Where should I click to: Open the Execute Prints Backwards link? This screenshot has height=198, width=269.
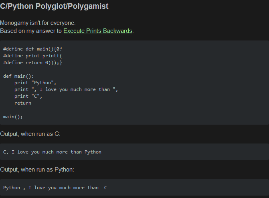98,31
